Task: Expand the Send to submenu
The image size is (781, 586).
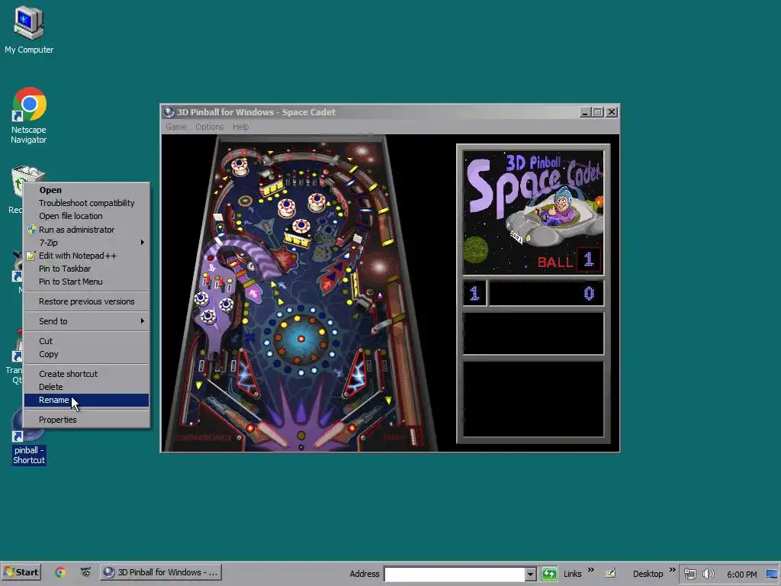Action: tap(86, 321)
